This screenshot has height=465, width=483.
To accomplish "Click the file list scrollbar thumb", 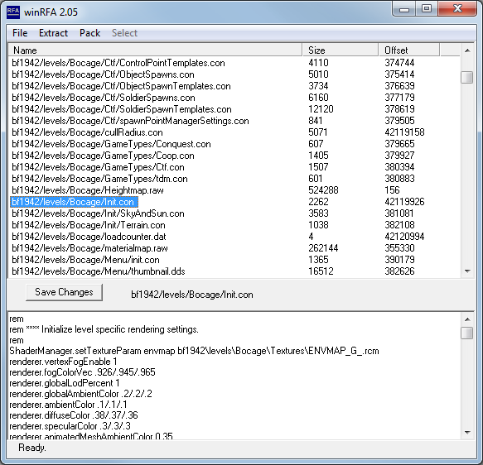I will point(467,77).
